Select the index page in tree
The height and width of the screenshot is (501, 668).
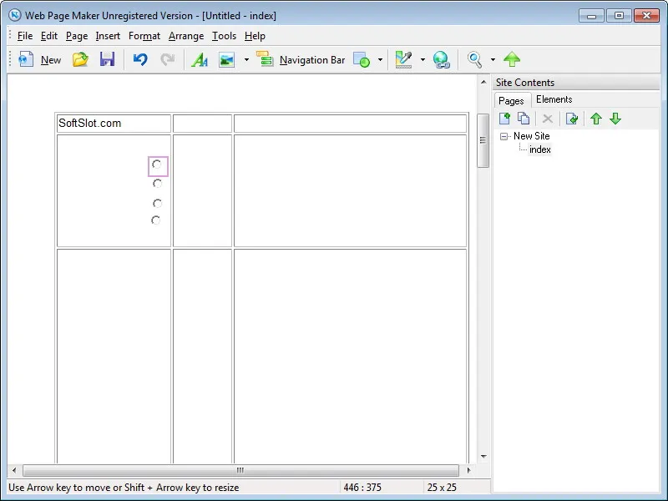click(539, 149)
